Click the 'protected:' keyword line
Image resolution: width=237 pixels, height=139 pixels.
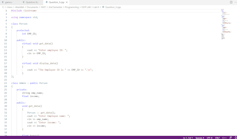pos(23,31)
